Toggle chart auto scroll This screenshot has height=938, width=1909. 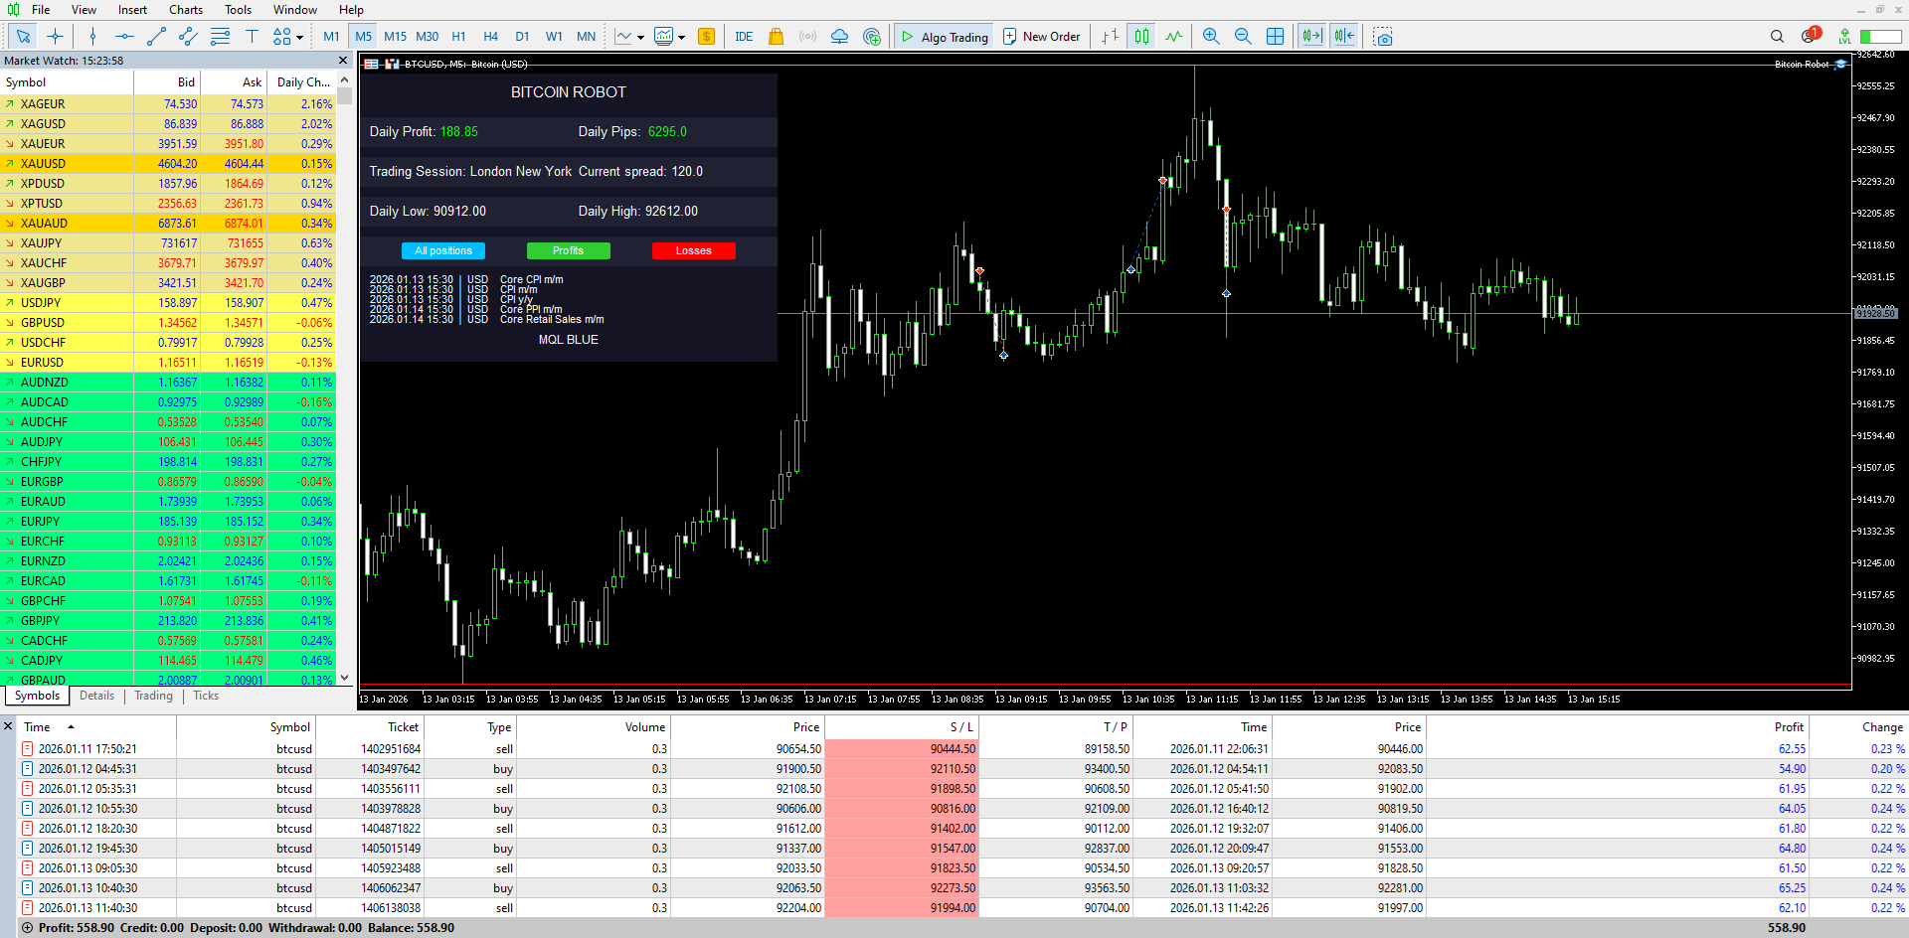(x=1311, y=37)
